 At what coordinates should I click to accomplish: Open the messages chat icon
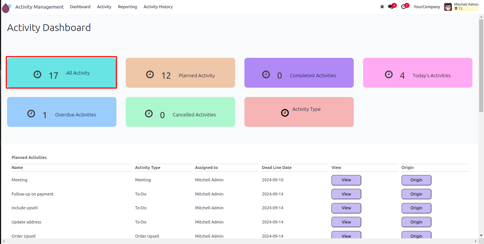click(391, 7)
